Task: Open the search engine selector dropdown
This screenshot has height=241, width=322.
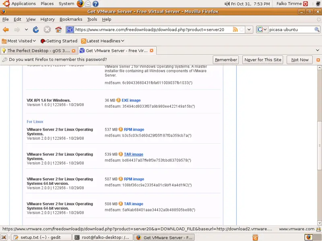Action: (262, 29)
